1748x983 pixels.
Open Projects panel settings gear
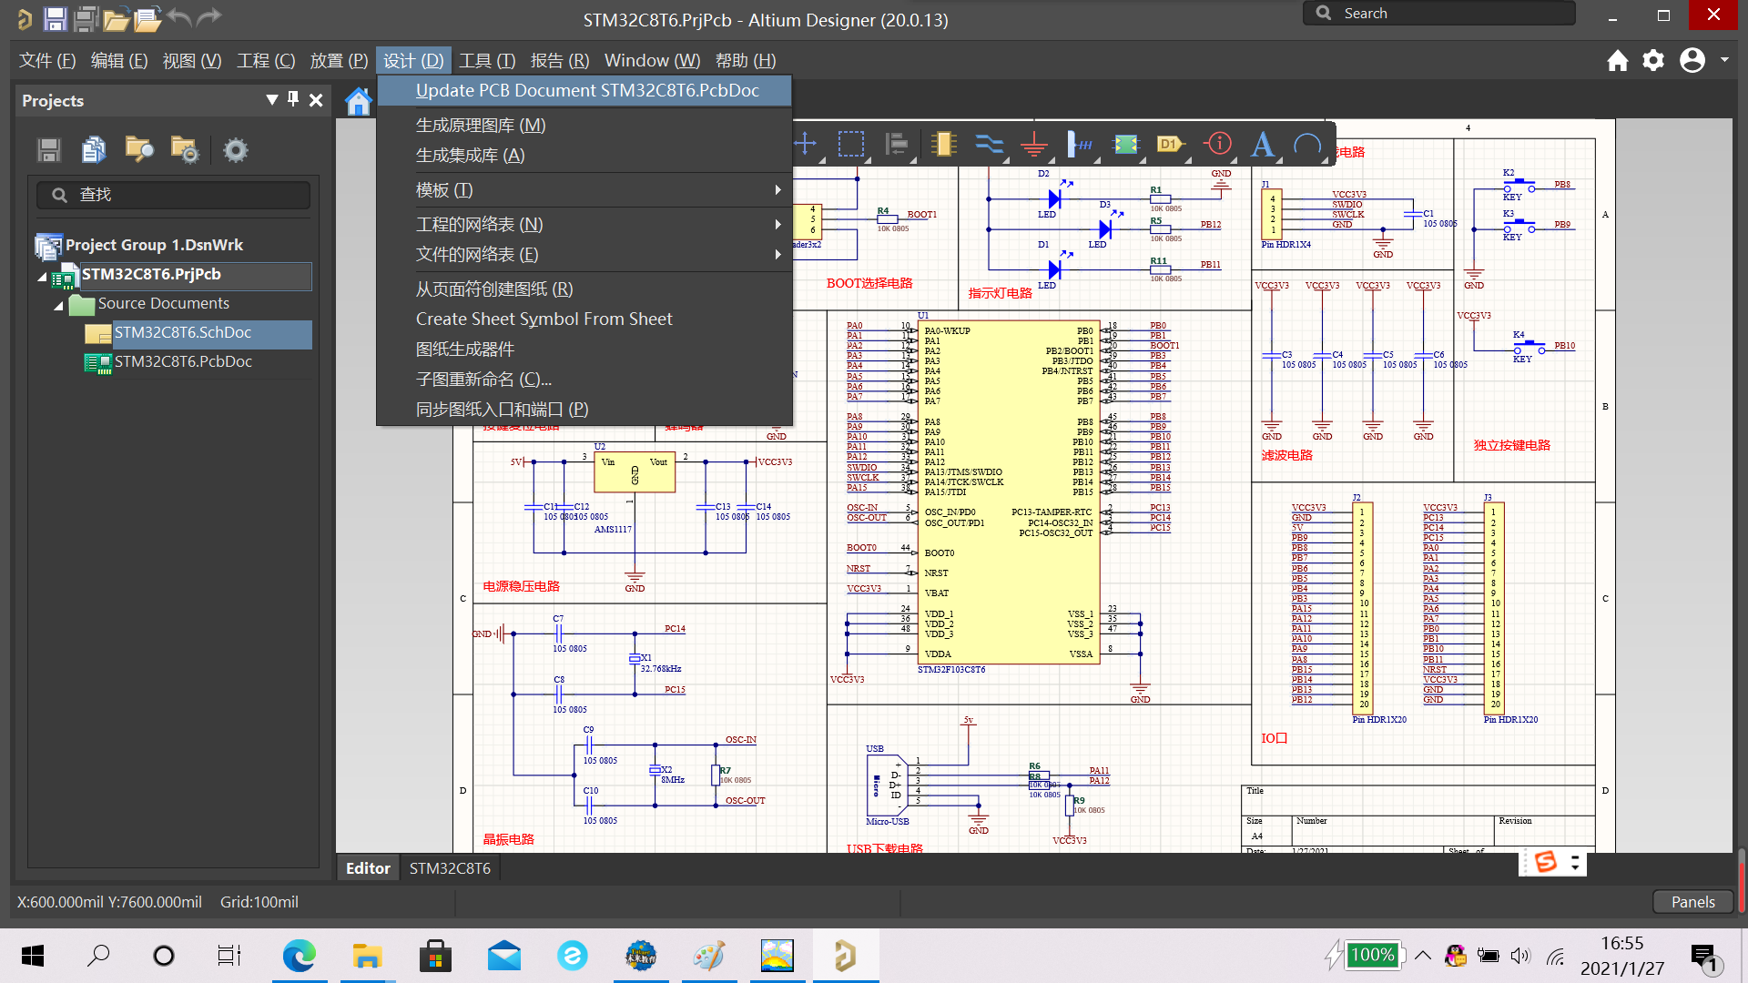pos(236,150)
